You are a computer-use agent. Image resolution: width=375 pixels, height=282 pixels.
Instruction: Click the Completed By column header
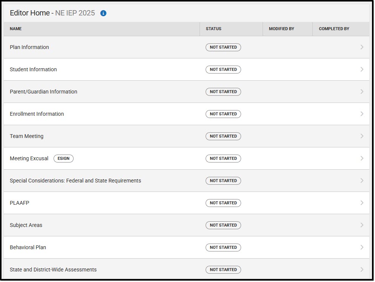pos(334,29)
